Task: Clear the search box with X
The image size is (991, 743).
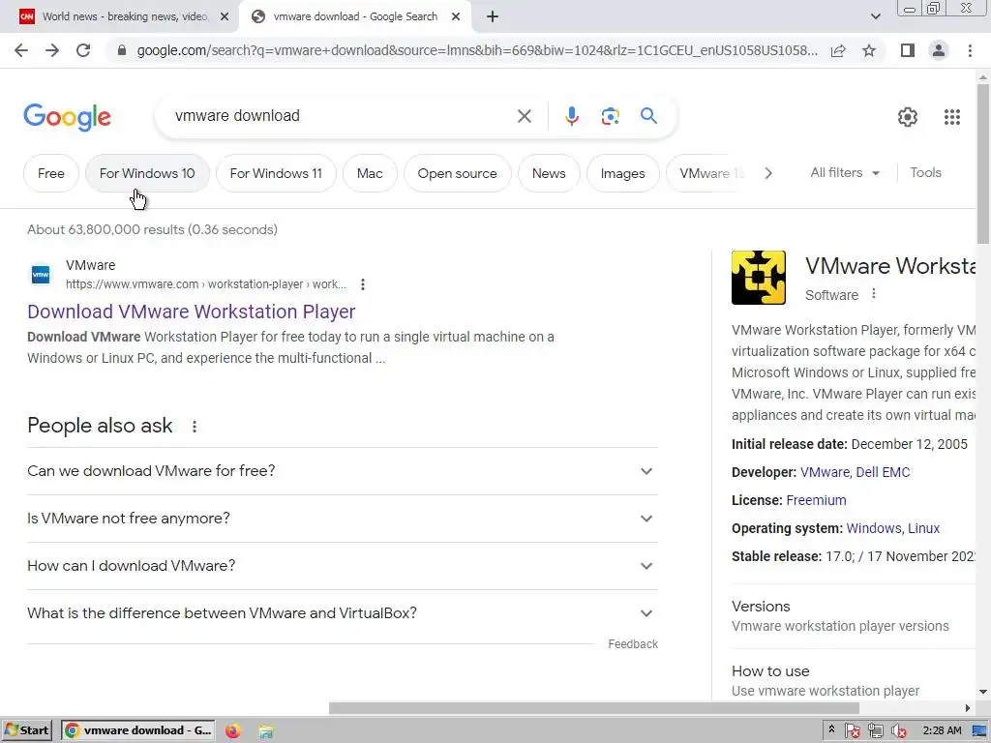Action: click(x=524, y=116)
